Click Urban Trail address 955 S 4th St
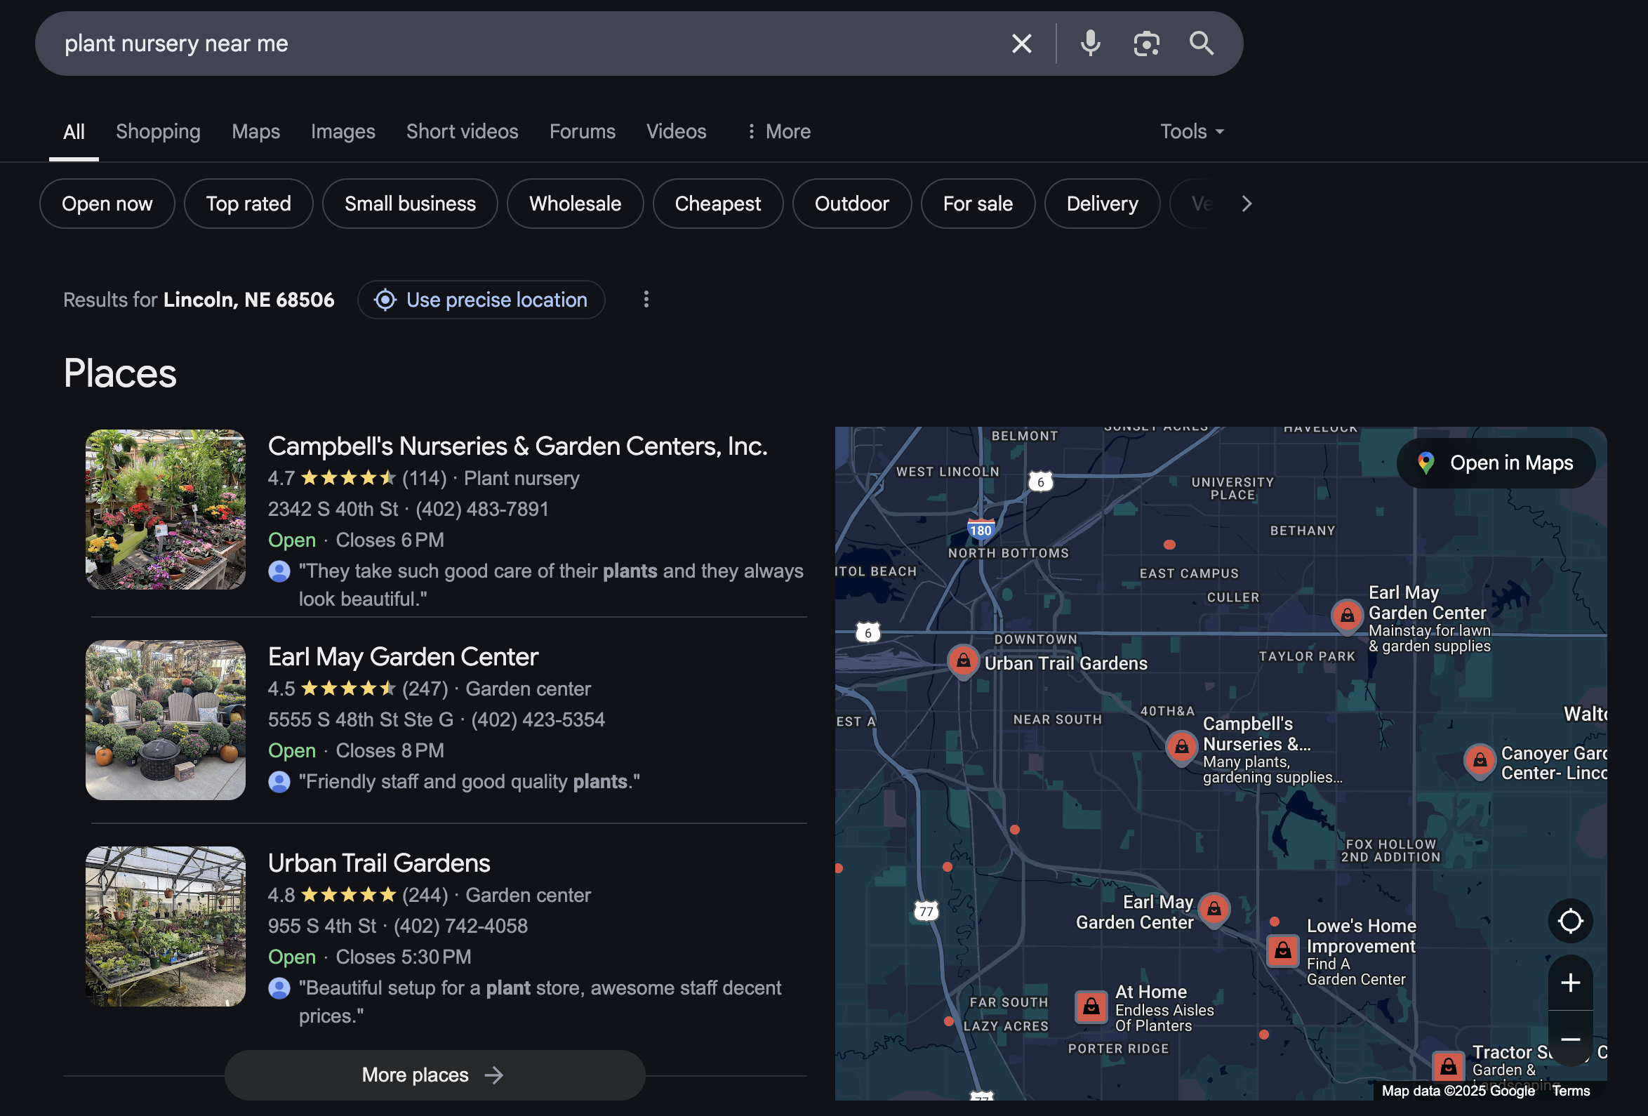1648x1116 pixels. point(322,926)
